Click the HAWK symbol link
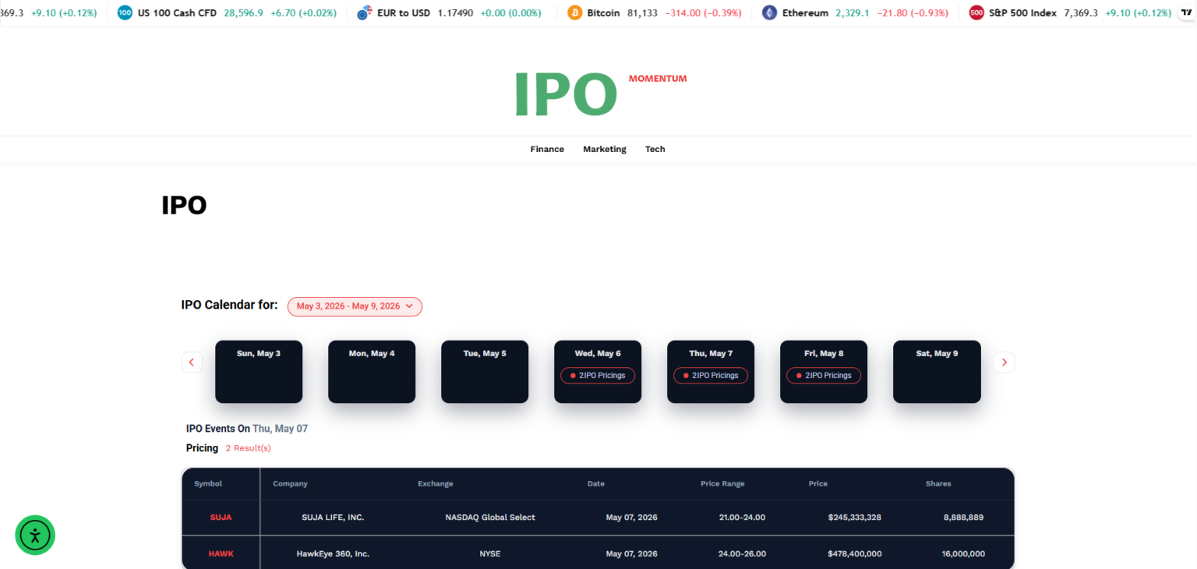Screen dimensions: 1197x569 (221, 554)
